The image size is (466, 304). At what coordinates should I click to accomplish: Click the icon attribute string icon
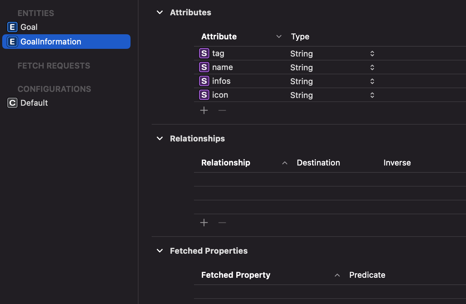click(x=204, y=95)
